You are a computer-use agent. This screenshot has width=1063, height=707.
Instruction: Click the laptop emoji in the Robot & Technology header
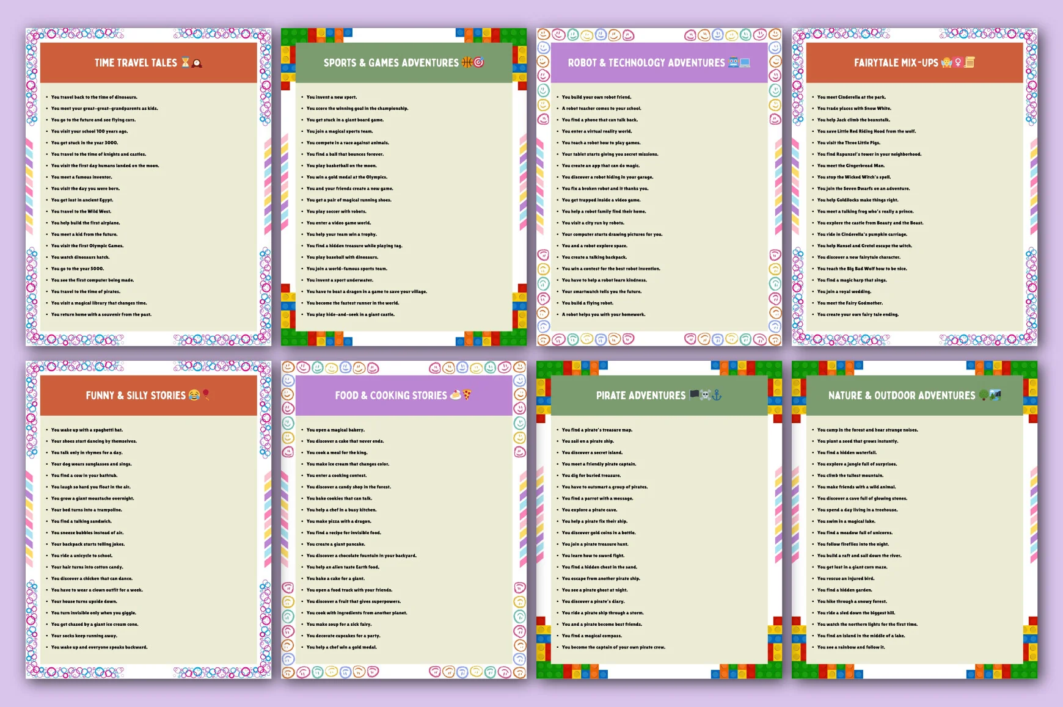click(745, 62)
